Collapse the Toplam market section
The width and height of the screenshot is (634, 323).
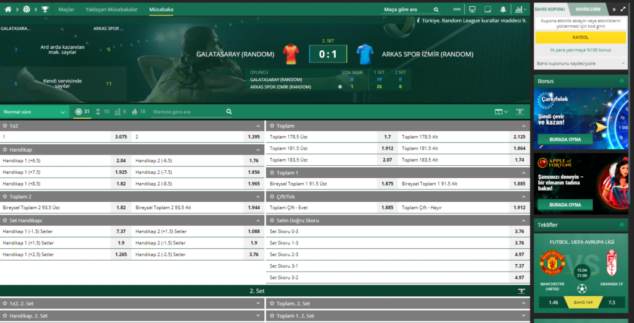tap(524, 126)
